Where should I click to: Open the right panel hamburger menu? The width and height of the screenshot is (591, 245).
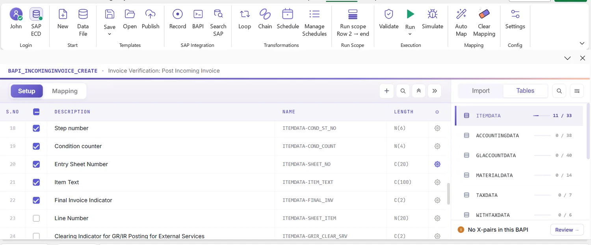click(x=577, y=91)
